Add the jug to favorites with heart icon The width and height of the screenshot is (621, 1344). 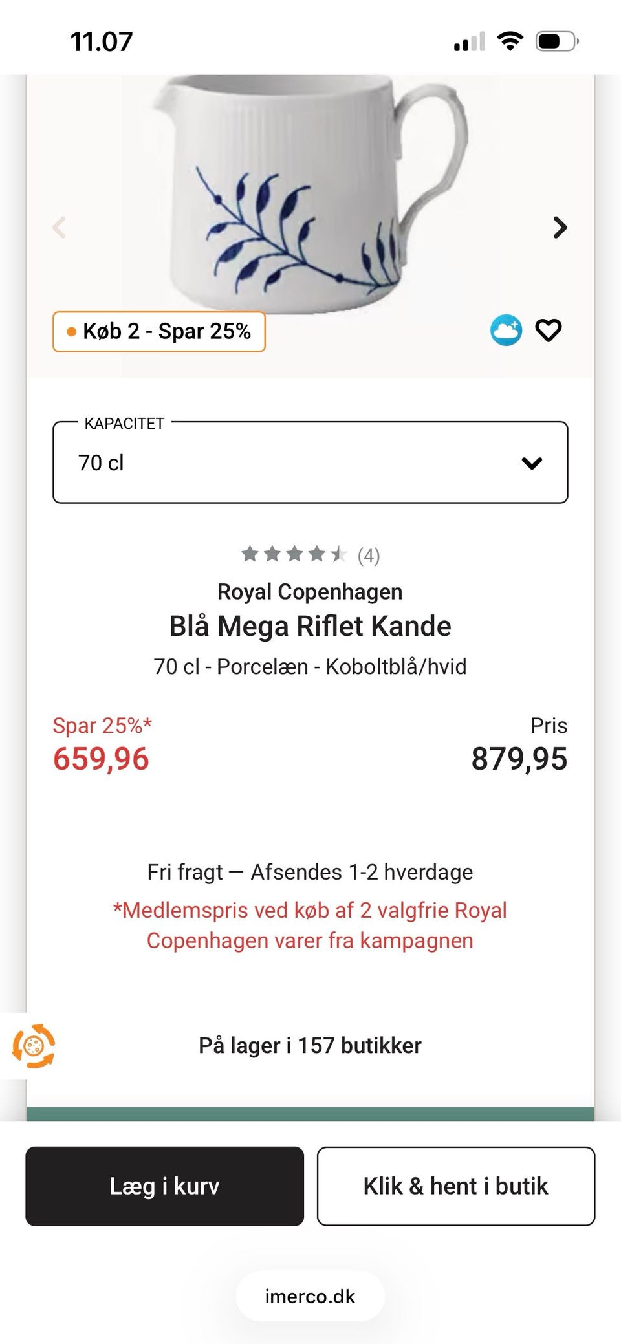(x=548, y=331)
